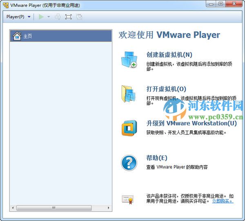This screenshot has height=221, width=245.
Task: Click the heading 欢迎使用 VMware Player
Action: click(x=169, y=35)
